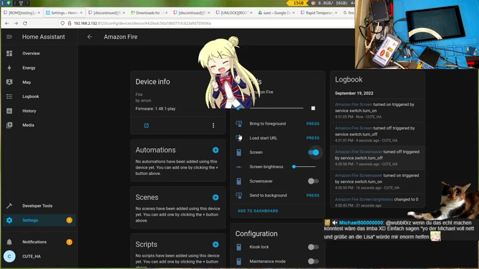The width and height of the screenshot is (479, 269).
Task: Navigate browser forward arrow
Action: tap(16, 23)
